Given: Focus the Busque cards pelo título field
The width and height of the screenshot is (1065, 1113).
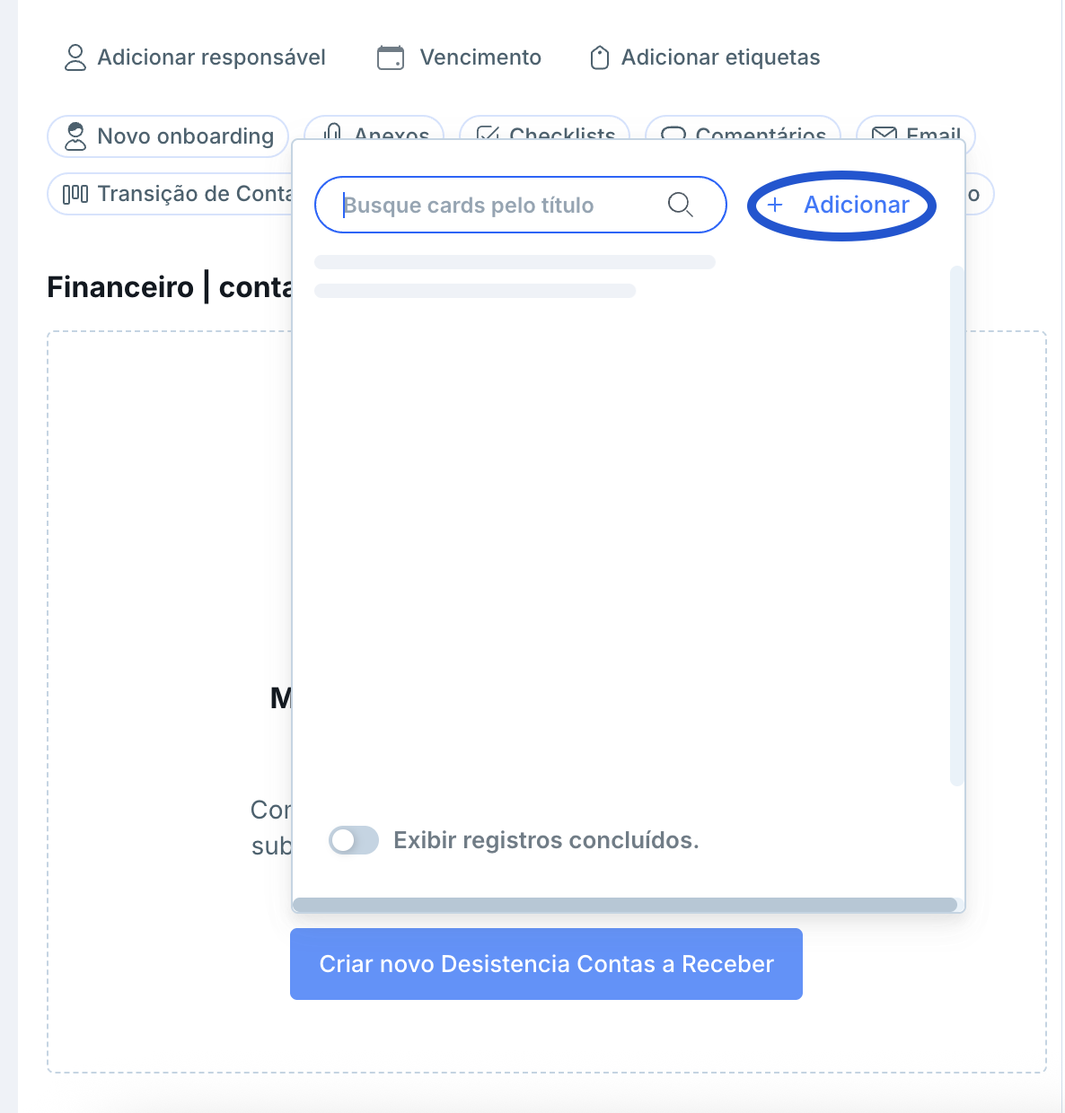Looking at the screenshot, I should (503, 206).
